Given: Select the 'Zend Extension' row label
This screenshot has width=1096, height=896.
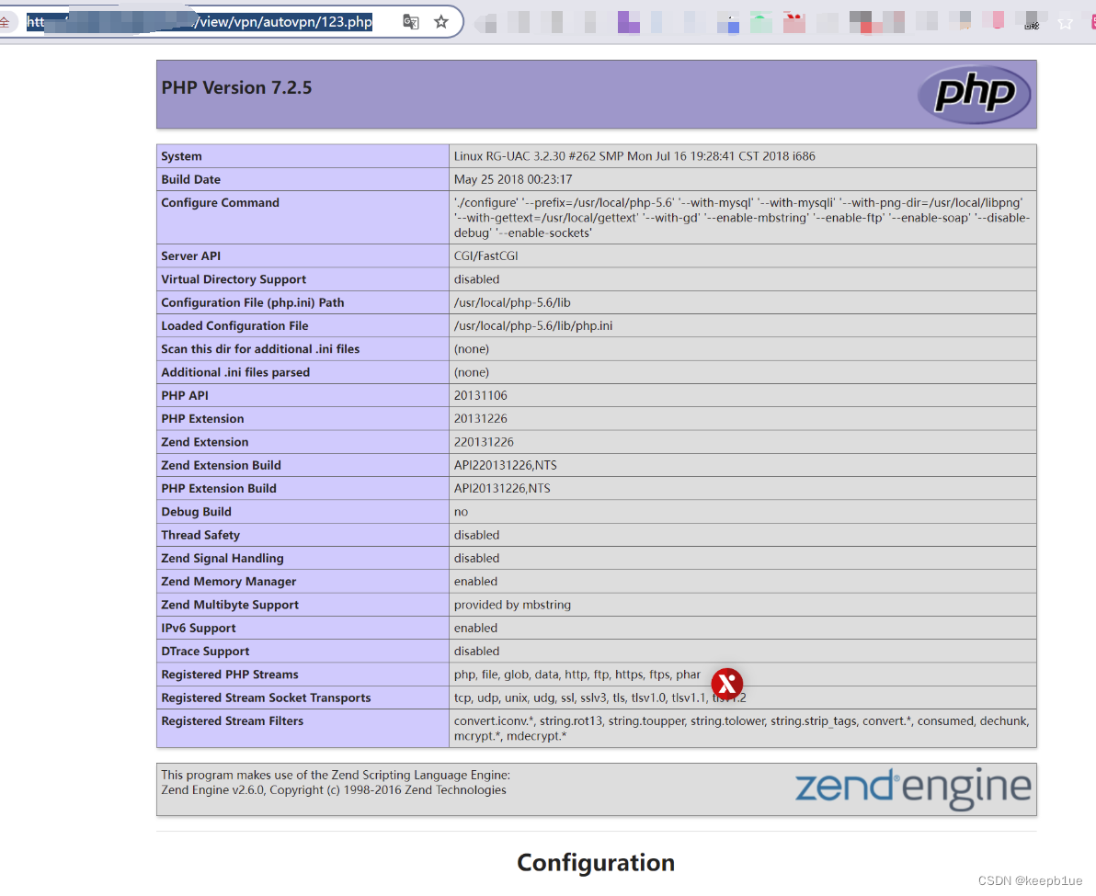Looking at the screenshot, I should point(205,442).
